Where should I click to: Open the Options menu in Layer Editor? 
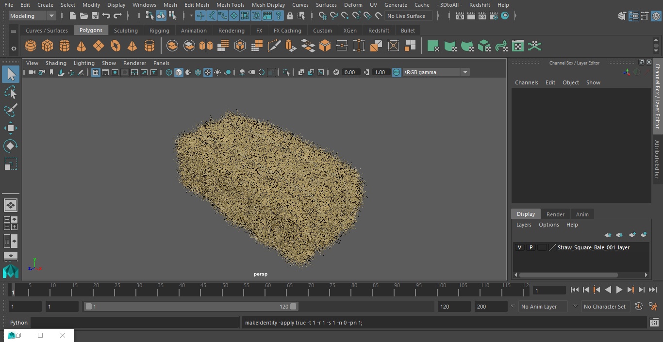point(549,225)
